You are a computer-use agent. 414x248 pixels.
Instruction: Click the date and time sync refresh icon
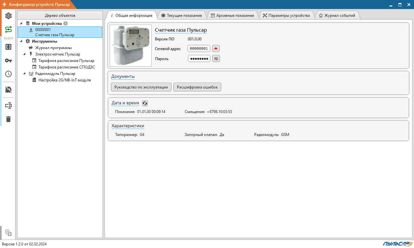pyautogui.click(x=145, y=103)
